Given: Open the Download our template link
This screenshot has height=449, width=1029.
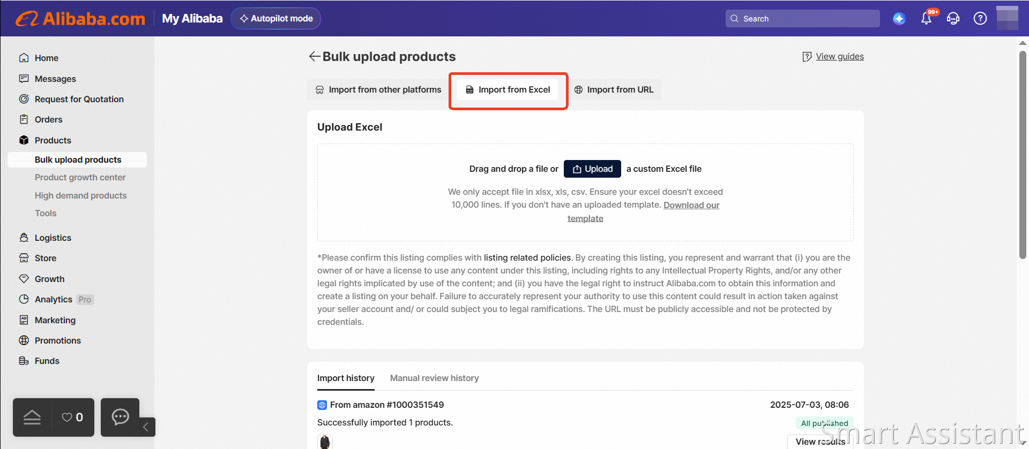Looking at the screenshot, I should tap(643, 211).
